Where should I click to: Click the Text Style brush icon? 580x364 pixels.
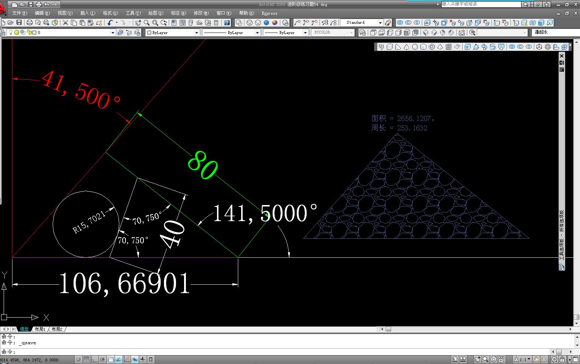point(388,23)
